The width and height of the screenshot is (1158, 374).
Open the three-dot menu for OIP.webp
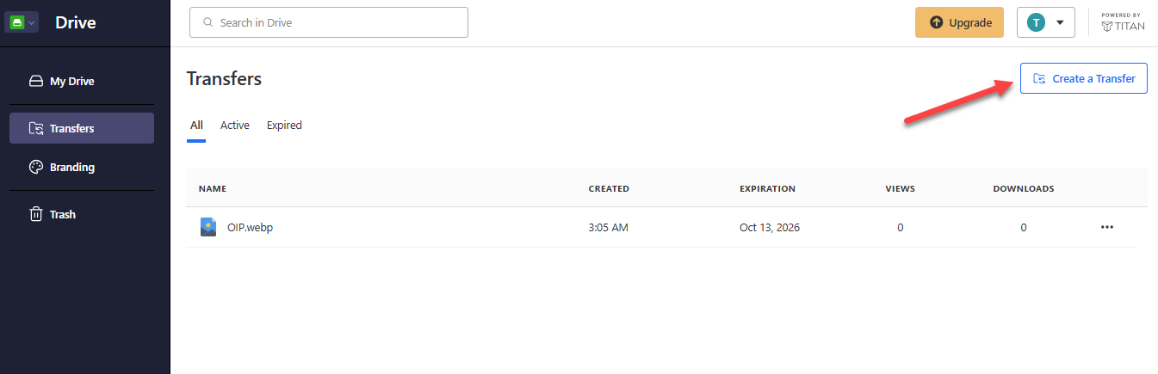(x=1107, y=227)
